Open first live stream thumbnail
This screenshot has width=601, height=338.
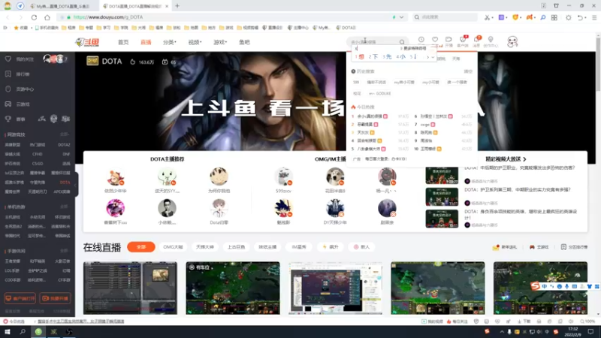pos(130,288)
